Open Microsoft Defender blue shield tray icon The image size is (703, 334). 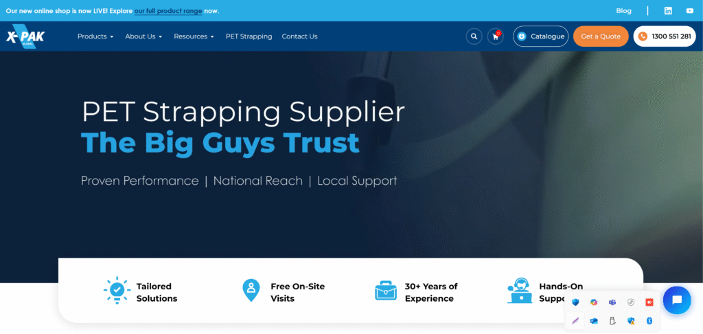click(576, 302)
